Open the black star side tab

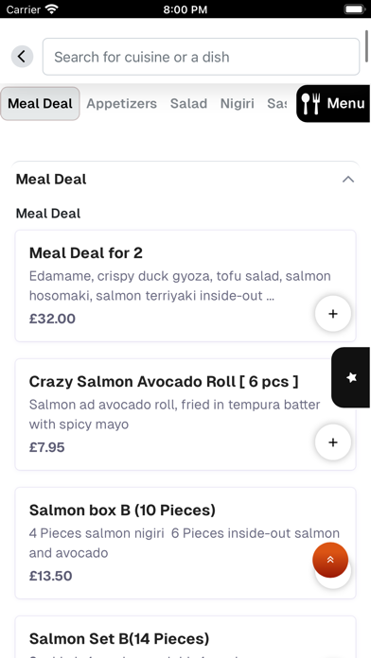351,377
